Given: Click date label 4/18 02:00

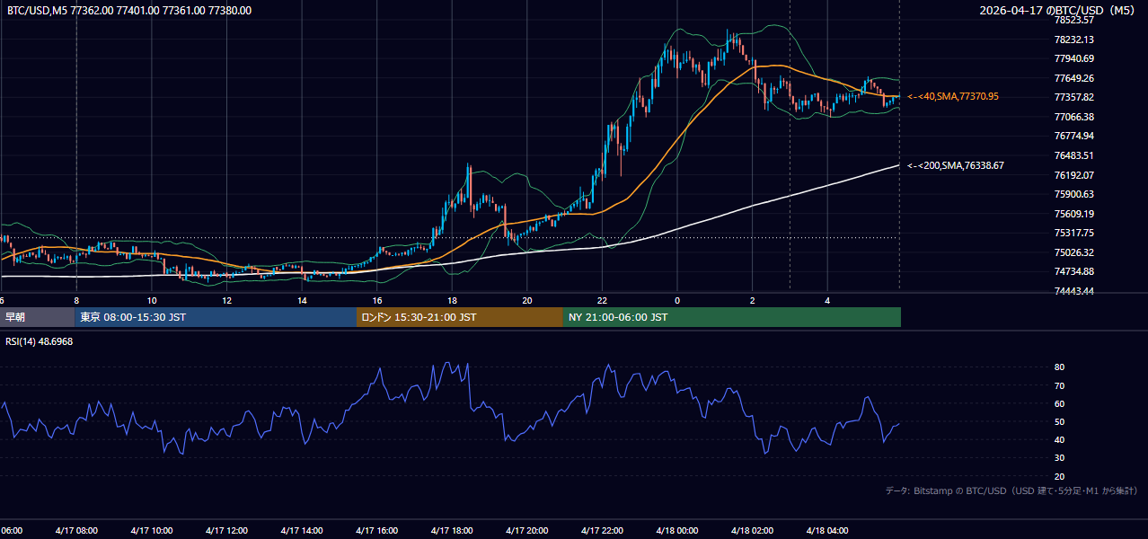Looking at the screenshot, I should [752, 530].
